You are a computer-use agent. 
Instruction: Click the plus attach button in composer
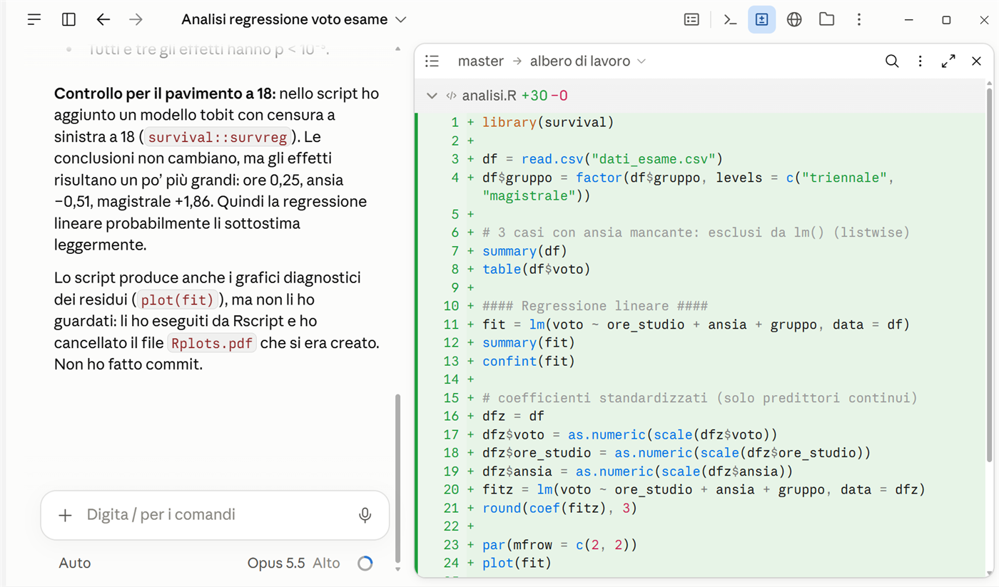[x=65, y=515]
